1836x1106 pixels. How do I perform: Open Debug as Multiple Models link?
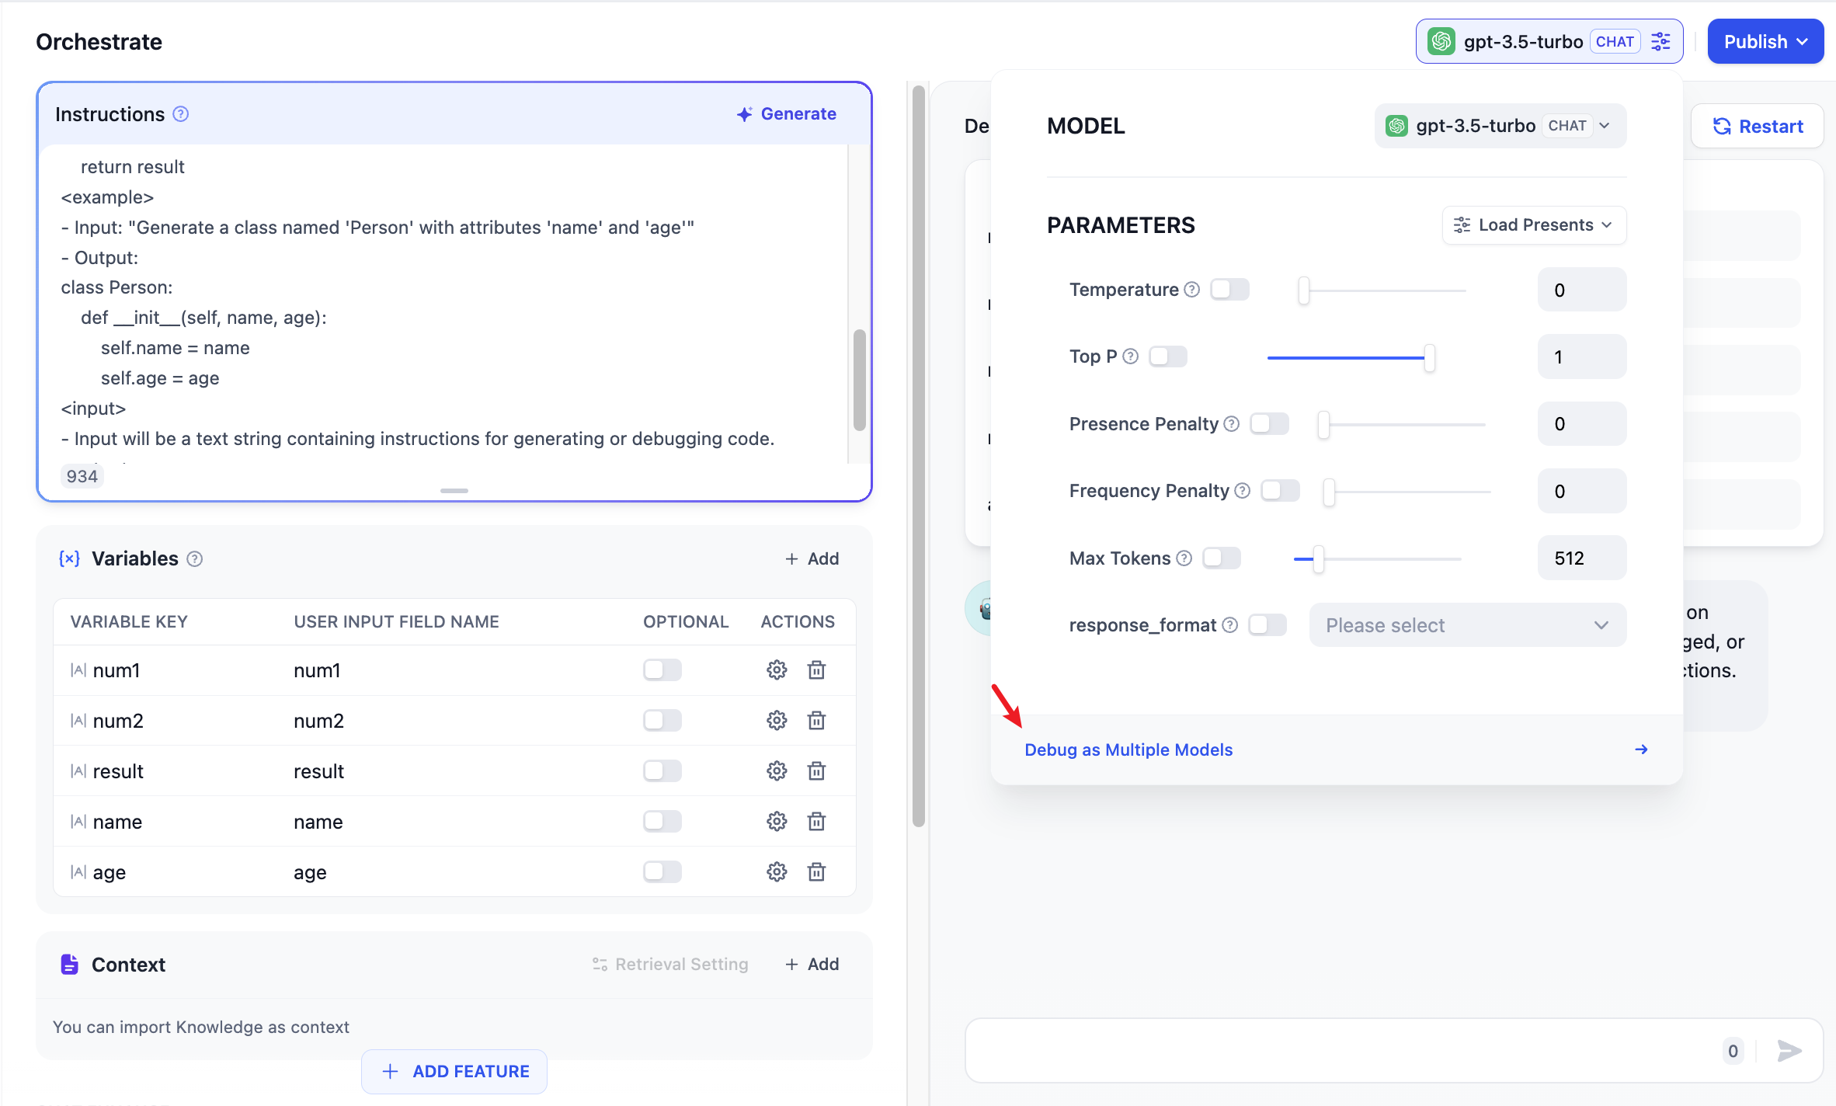[x=1128, y=750]
